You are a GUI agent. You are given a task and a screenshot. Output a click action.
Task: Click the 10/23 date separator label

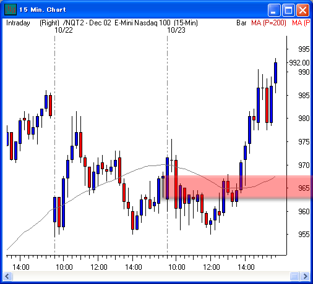[x=176, y=30]
